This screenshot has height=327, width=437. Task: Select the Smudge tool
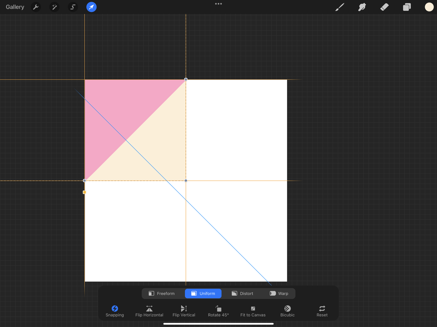(x=362, y=7)
